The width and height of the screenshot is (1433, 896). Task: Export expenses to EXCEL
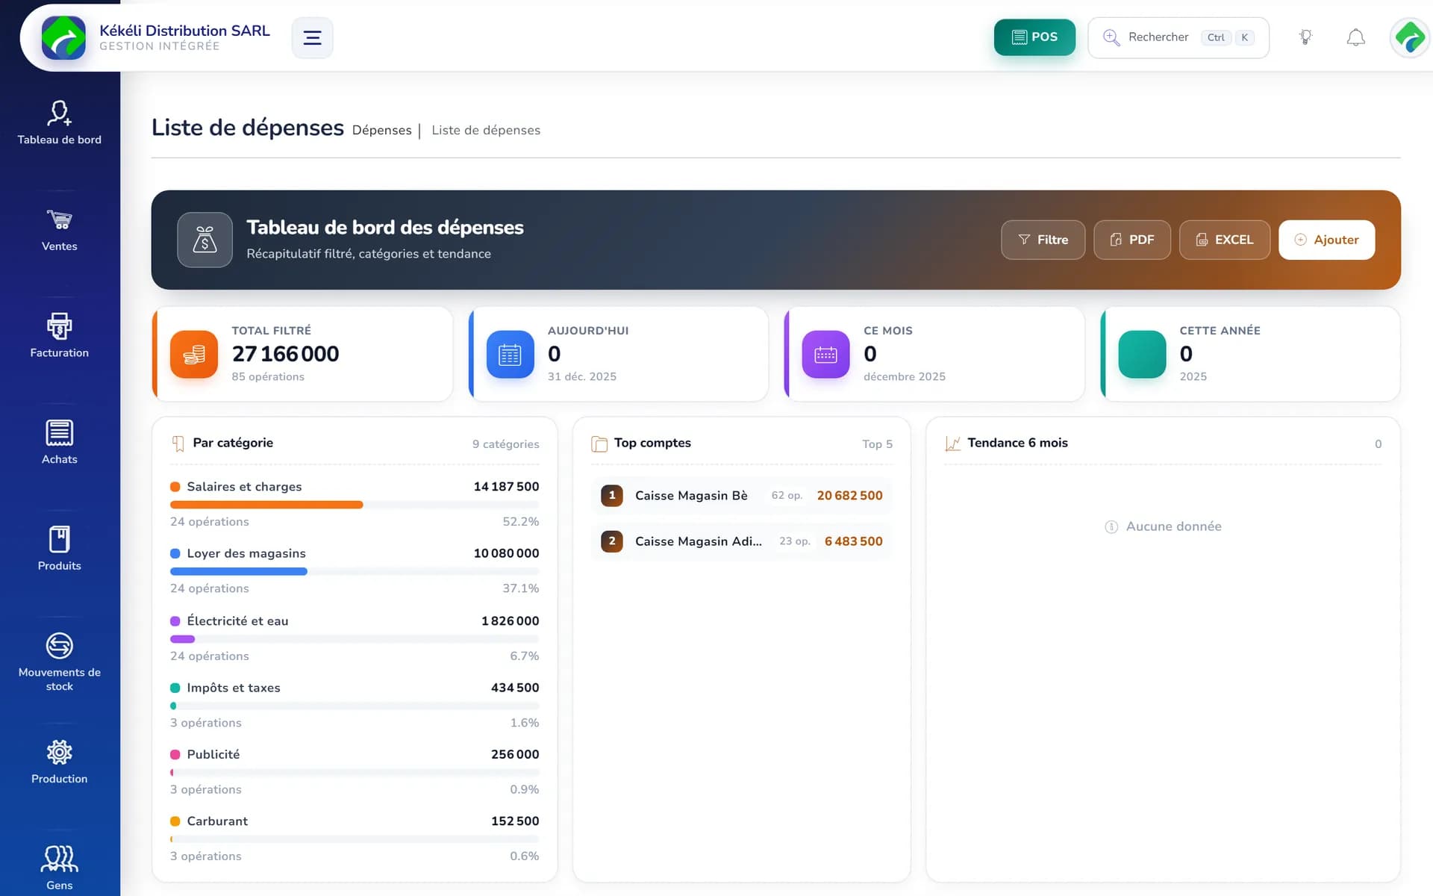point(1224,240)
